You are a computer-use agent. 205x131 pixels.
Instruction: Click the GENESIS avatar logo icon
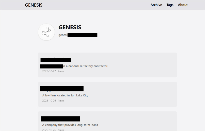tap(46, 32)
